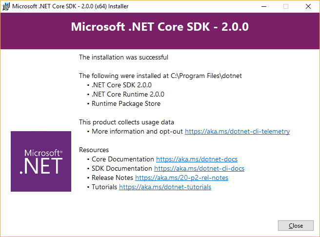Image resolution: width=320 pixels, height=237 pixels.
Task: Click the purple Microsoft .NET Core SDK heading
Action: [x=160, y=27]
